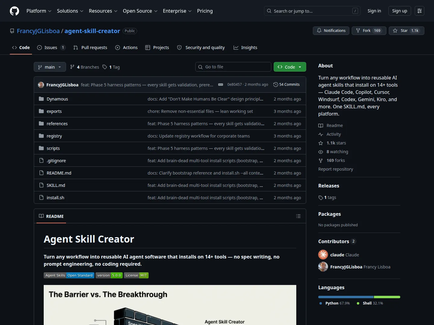
Task: View the 8 watching link
Action: (333, 152)
